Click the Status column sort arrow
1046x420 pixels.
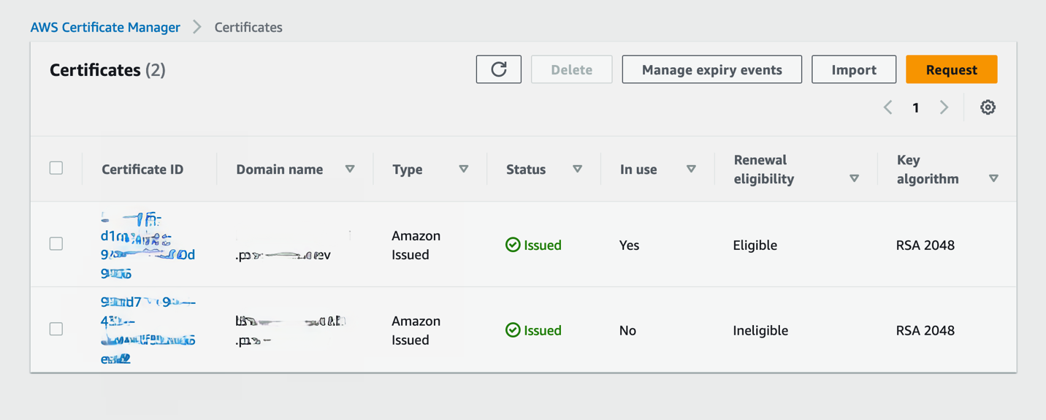577,169
